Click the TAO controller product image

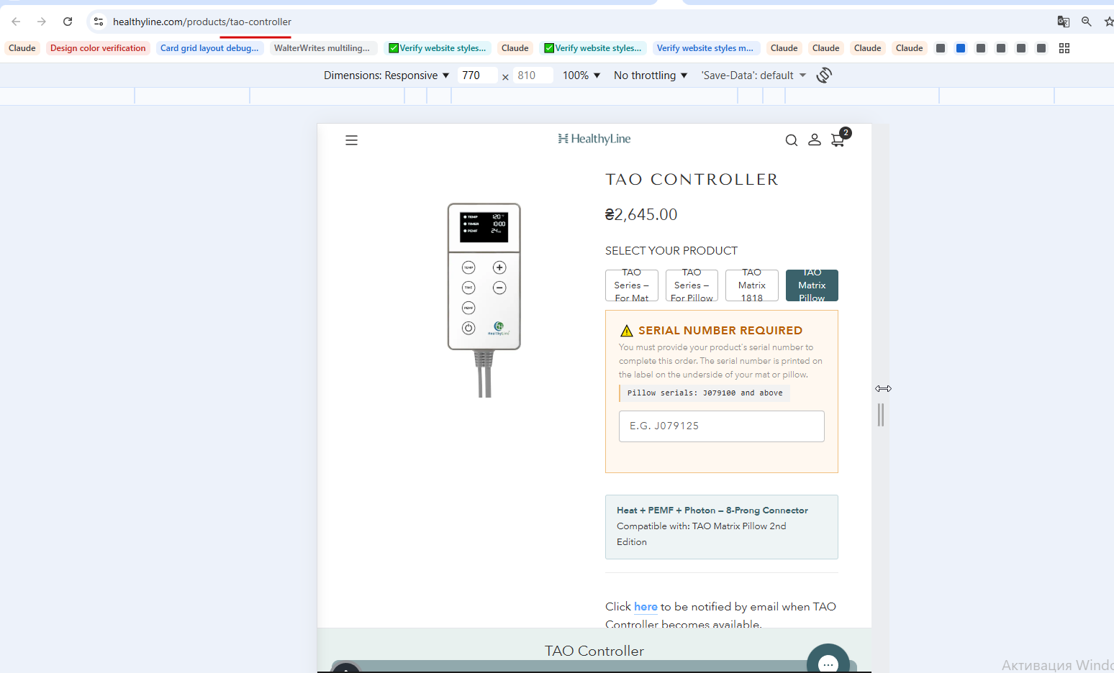(x=484, y=300)
